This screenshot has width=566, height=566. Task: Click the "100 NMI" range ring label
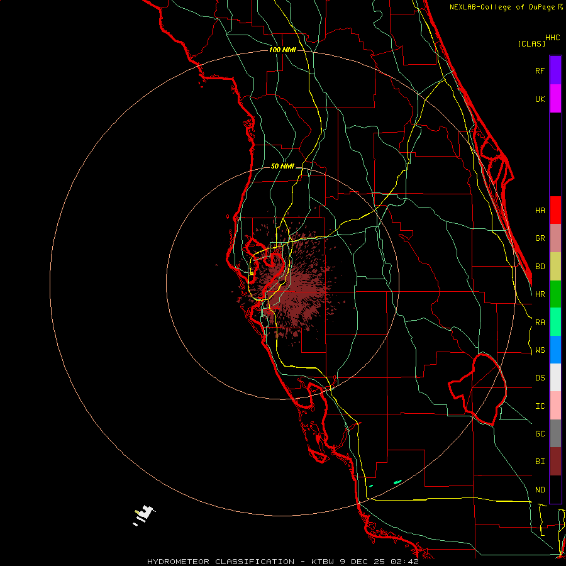click(282, 50)
